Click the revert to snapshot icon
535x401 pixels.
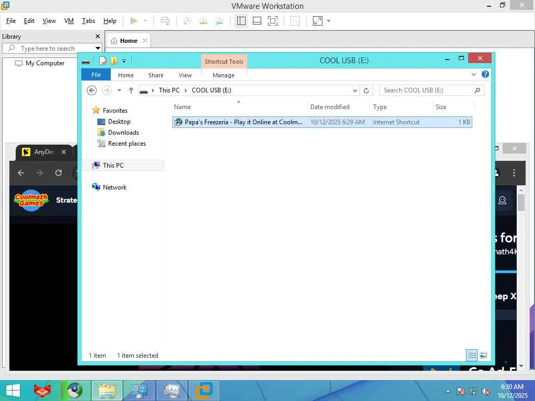(x=203, y=21)
